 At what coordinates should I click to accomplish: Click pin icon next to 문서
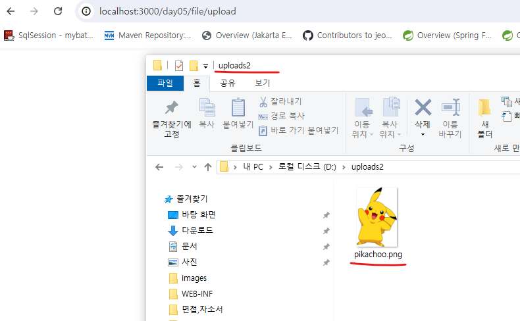pyautogui.click(x=326, y=247)
